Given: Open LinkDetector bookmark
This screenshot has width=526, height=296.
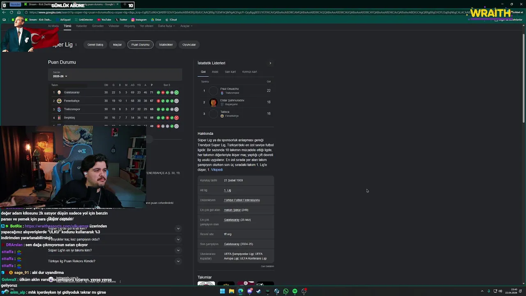Looking at the screenshot, I should pos(84,20).
